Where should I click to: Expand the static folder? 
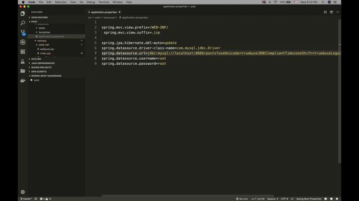coord(42,28)
